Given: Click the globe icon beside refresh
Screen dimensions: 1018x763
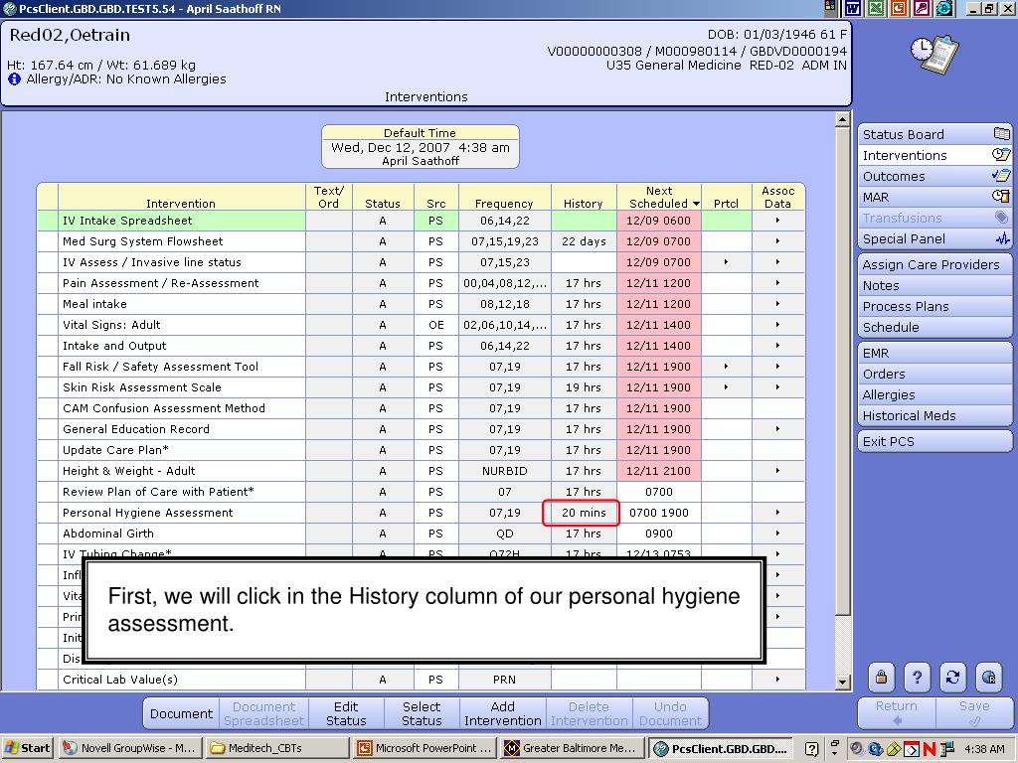Looking at the screenshot, I should pyautogui.click(x=988, y=678).
